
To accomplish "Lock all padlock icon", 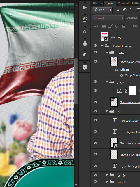I will click(123, 26).
